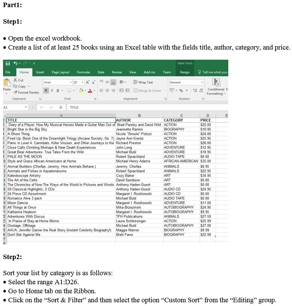This screenshot has height=306, width=292.
Task: Apply Comma Style
Action: [187, 90]
